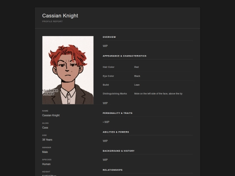Select the ABILITIES & POWERS heading
The image size is (235, 176).
click(x=116, y=132)
